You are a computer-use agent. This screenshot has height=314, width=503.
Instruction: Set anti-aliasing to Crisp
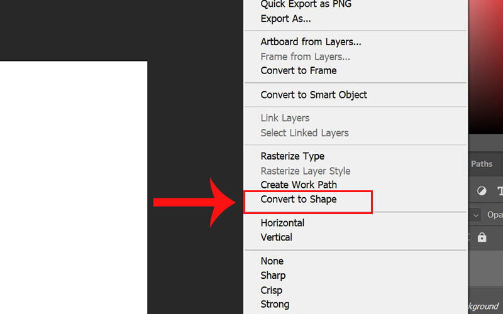tap(272, 290)
